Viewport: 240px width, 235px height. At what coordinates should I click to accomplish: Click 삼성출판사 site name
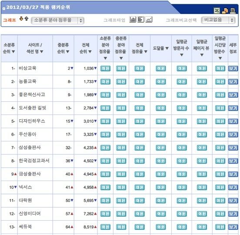point(30,148)
